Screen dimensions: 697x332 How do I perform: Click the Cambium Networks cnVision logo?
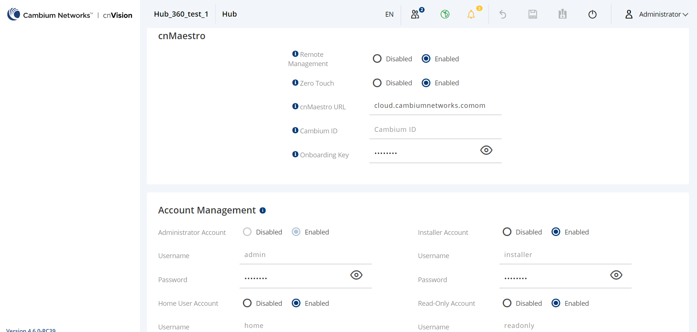pos(70,14)
